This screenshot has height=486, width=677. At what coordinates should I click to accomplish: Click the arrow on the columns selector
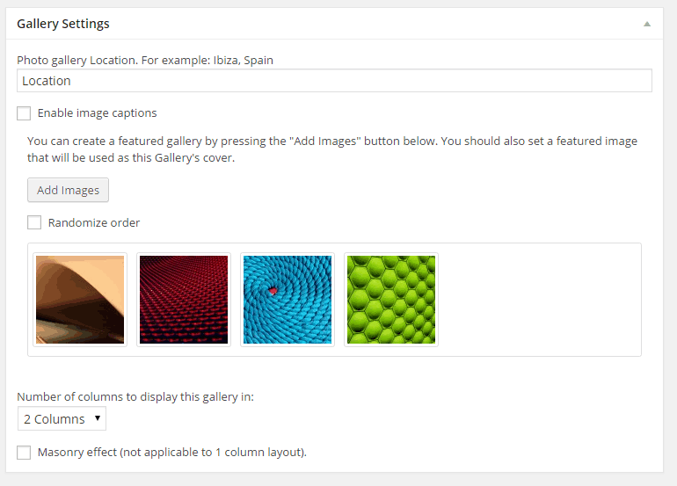click(x=98, y=418)
